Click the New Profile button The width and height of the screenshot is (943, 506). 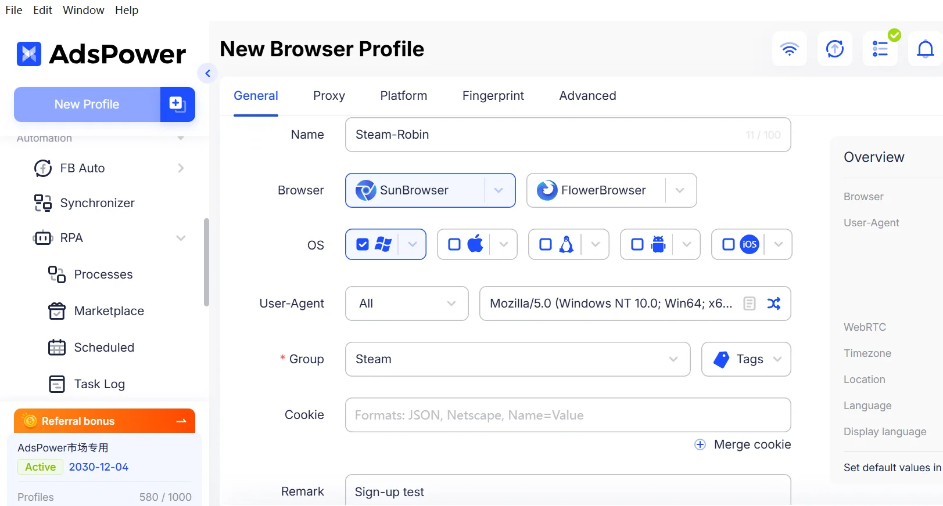click(87, 104)
